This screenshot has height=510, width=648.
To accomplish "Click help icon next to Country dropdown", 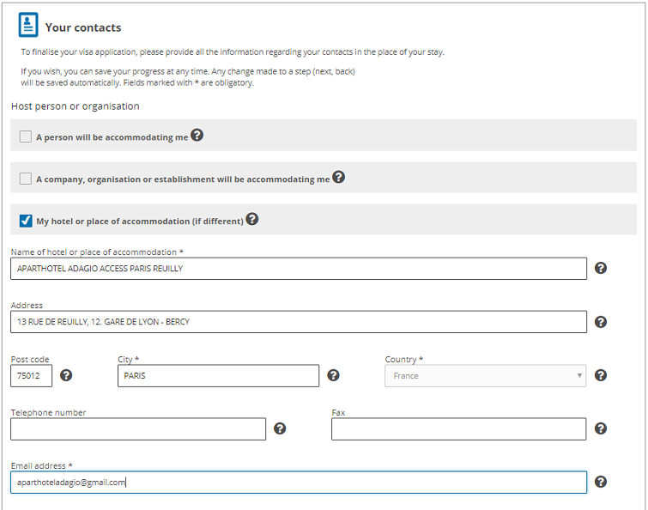I will click(601, 375).
